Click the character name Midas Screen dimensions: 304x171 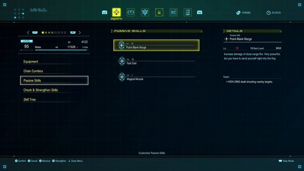point(38,47)
